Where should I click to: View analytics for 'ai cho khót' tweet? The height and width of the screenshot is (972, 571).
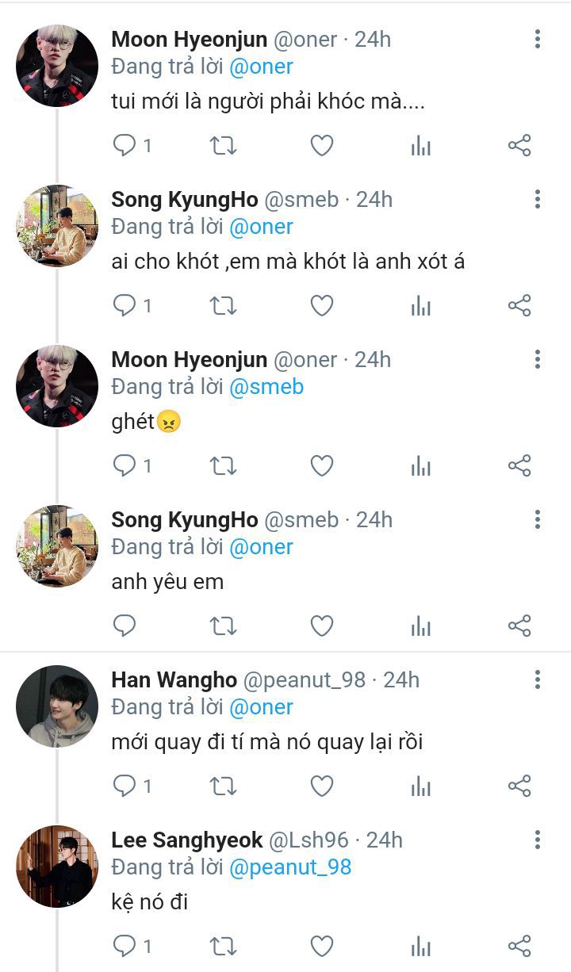click(x=420, y=305)
